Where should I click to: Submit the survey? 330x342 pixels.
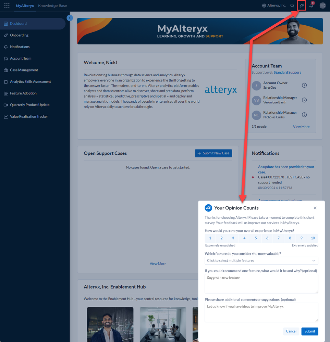point(310,331)
